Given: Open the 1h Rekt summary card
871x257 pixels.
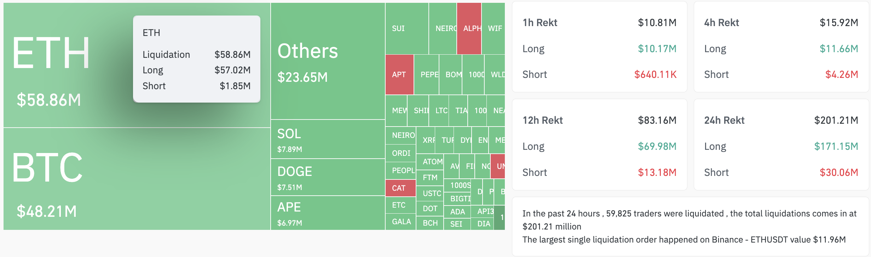Looking at the screenshot, I should [599, 47].
